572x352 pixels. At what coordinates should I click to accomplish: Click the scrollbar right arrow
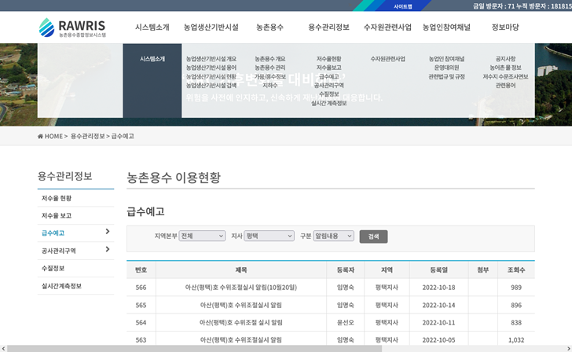(x=568, y=349)
